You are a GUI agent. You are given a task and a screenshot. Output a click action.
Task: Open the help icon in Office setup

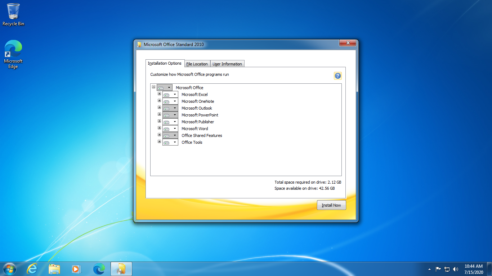point(337,76)
